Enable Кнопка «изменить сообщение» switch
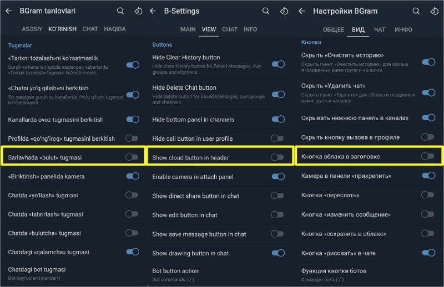The height and width of the screenshot is (287, 444). point(427,214)
